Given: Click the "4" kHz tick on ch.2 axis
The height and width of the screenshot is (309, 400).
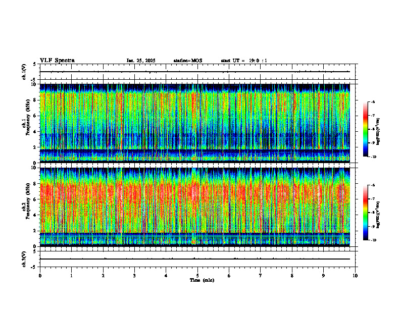Looking at the screenshot, I should coord(35,215).
